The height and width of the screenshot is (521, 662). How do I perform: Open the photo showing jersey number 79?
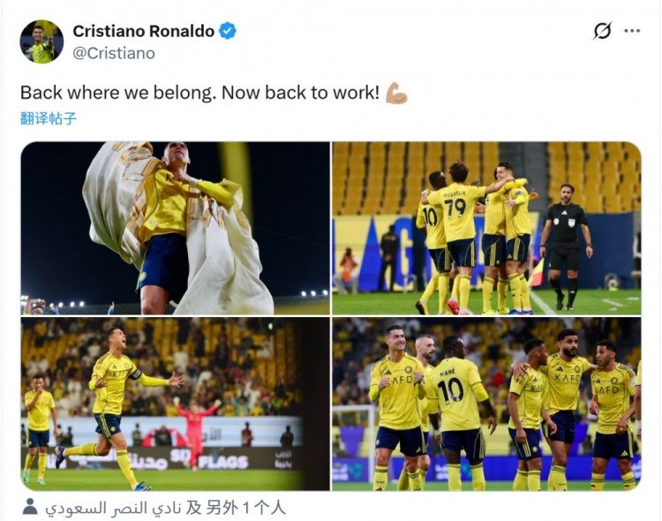tap(486, 228)
